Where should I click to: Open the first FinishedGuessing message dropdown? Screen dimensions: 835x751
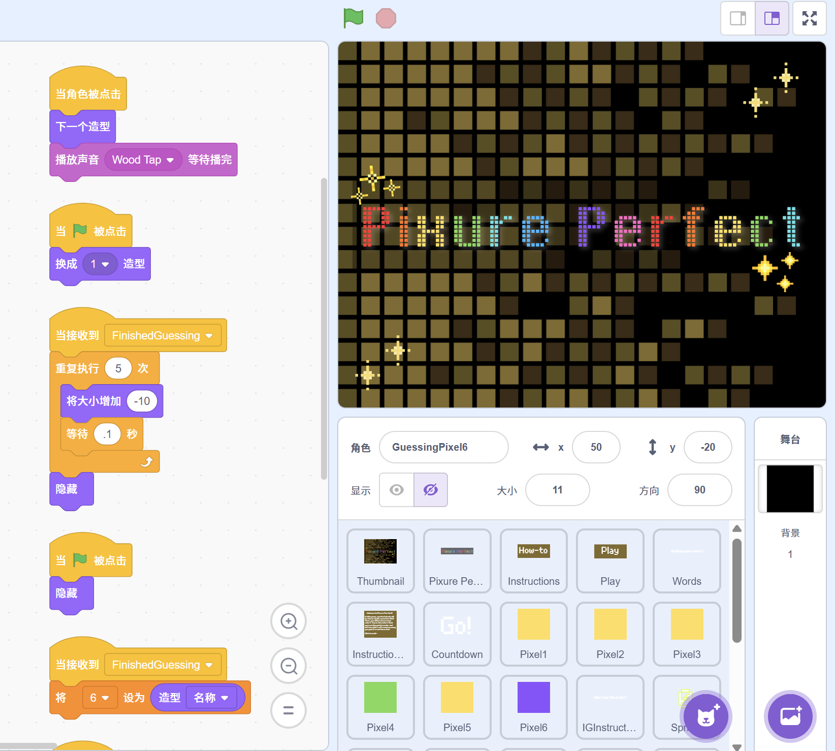click(209, 336)
